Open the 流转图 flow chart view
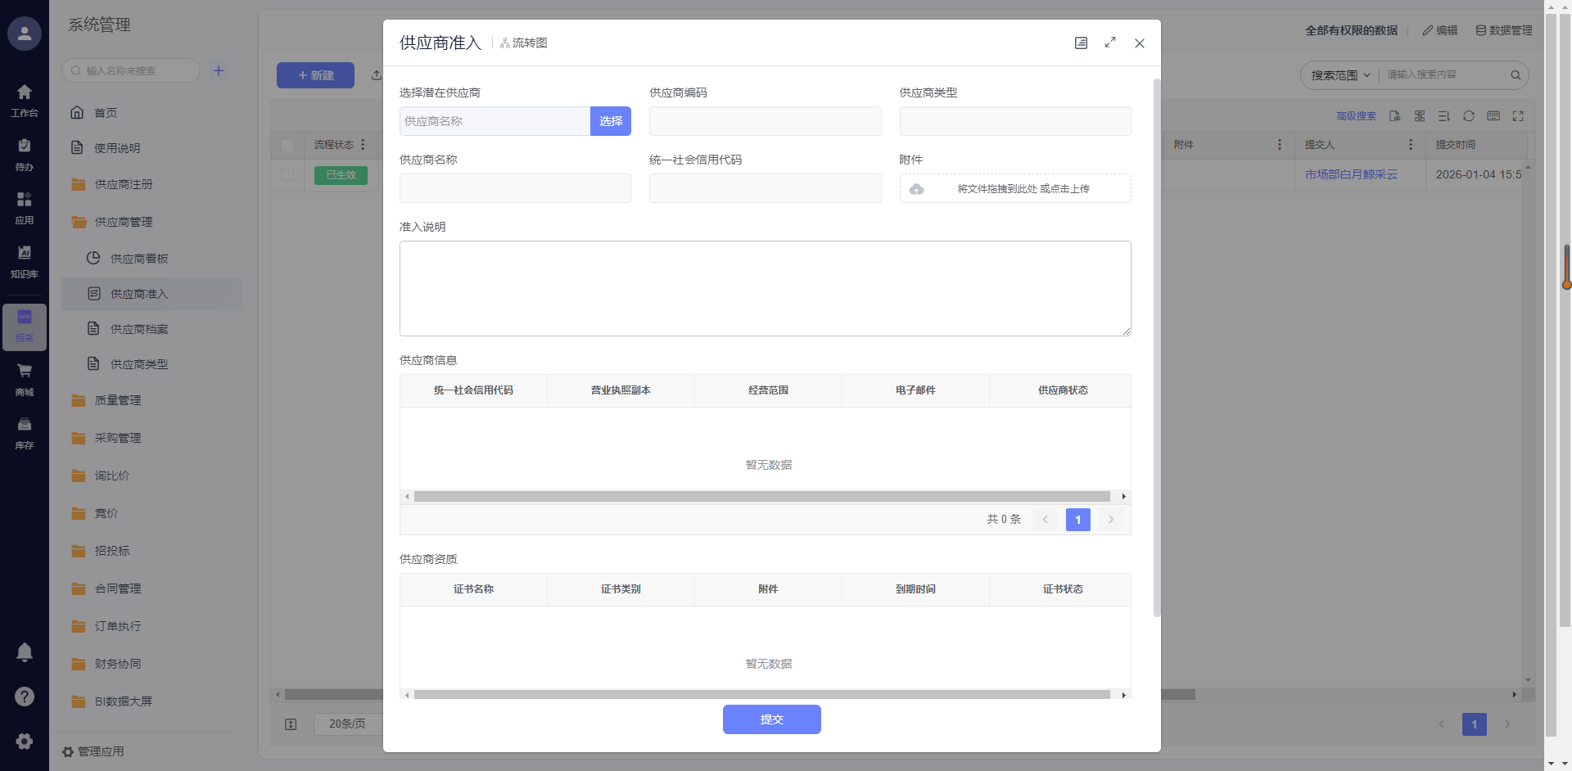The height and width of the screenshot is (771, 1572). [x=524, y=43]
